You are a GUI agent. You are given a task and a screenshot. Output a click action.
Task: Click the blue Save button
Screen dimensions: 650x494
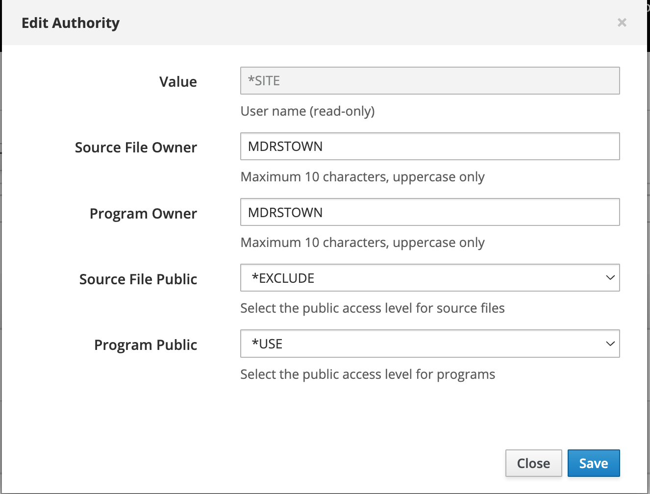pos(593,463)
